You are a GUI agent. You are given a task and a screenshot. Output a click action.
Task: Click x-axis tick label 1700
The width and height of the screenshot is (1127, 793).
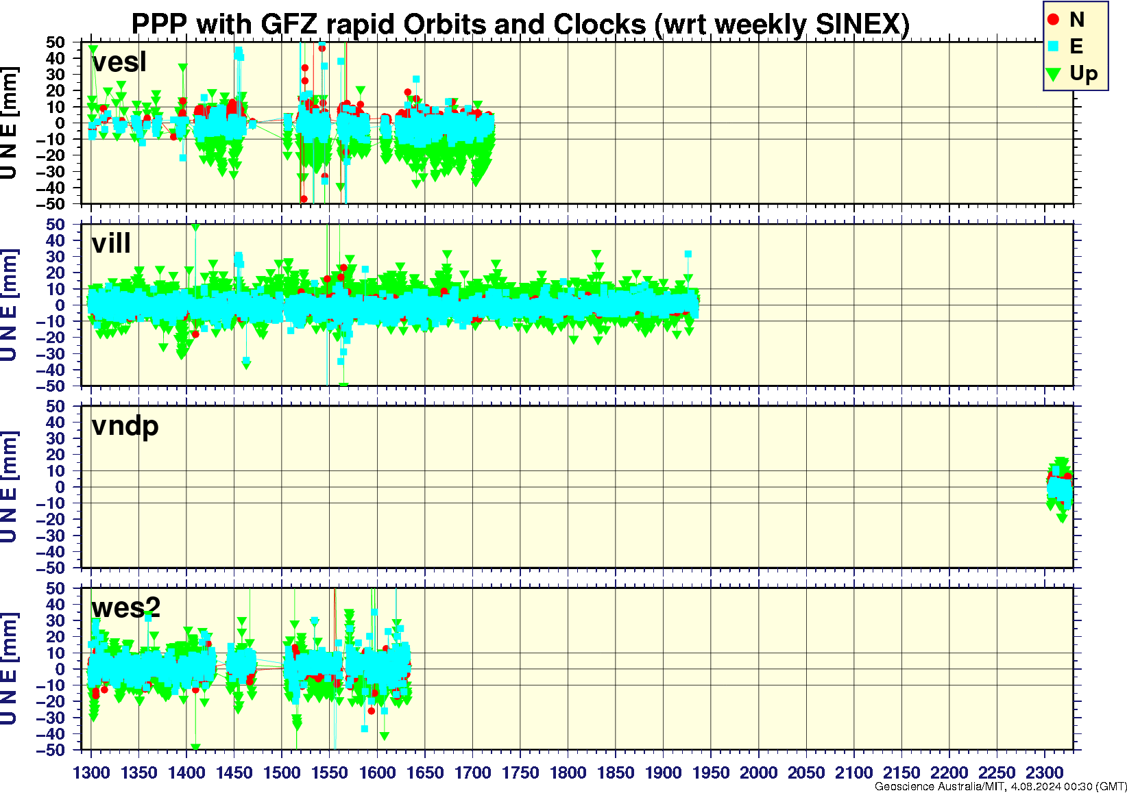(472, 772)
